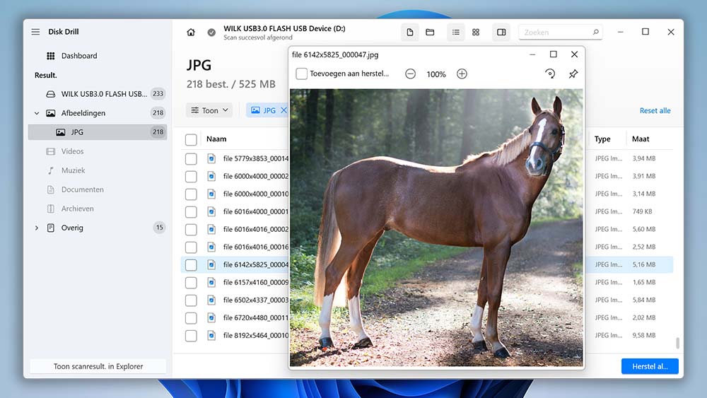Click file icon of file 5779x3853_00014
The image size is (707, 398).
211,158
